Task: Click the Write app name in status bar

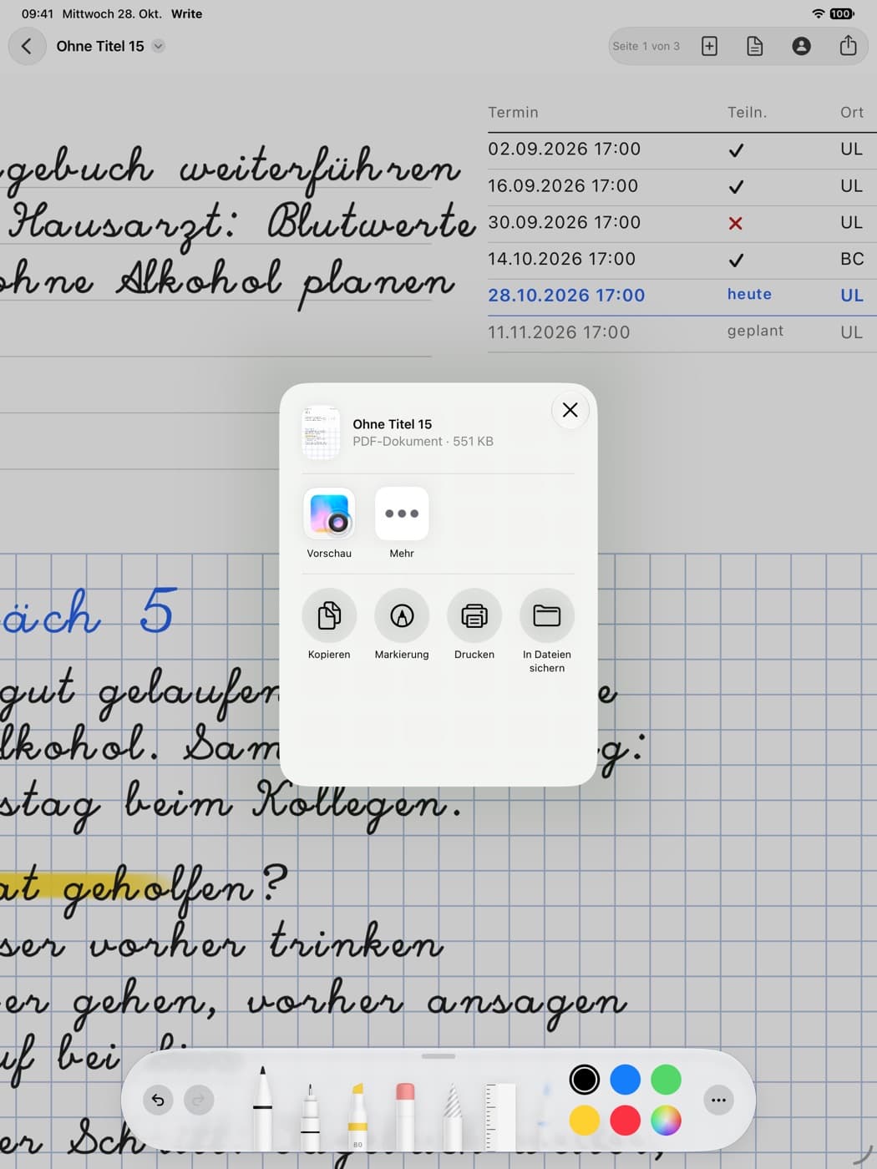Action: point(186,14)
